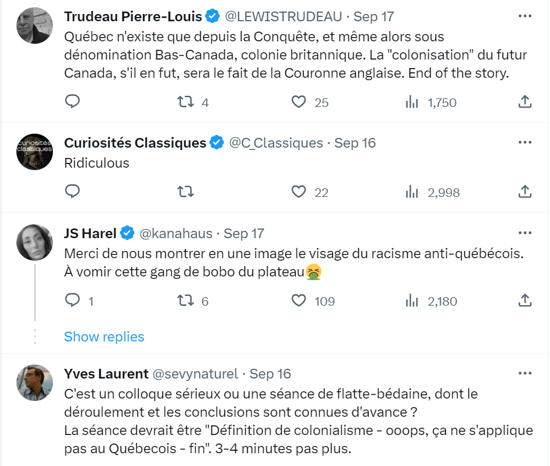Reply to Trudeau Pierre-Louis's tweet
Viewport: 550px width, 466px height.
click(72, 102)
